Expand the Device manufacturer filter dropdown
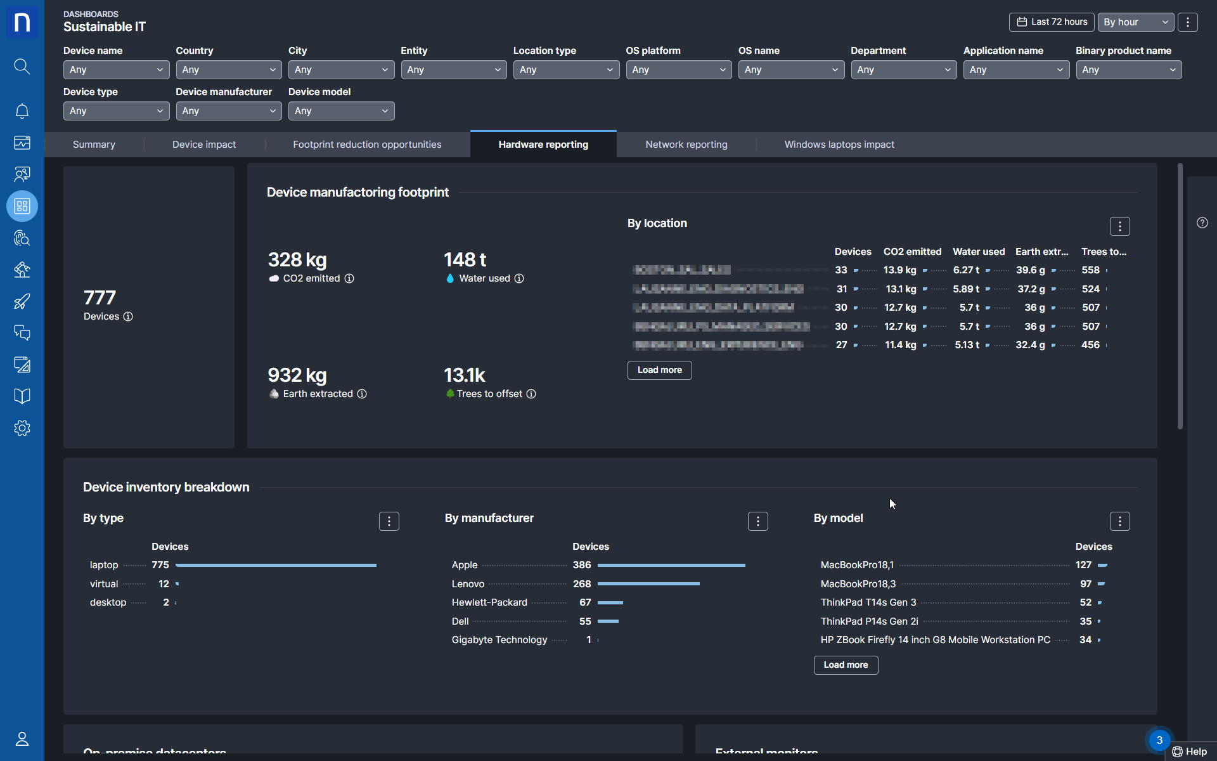 click(228, 111)
